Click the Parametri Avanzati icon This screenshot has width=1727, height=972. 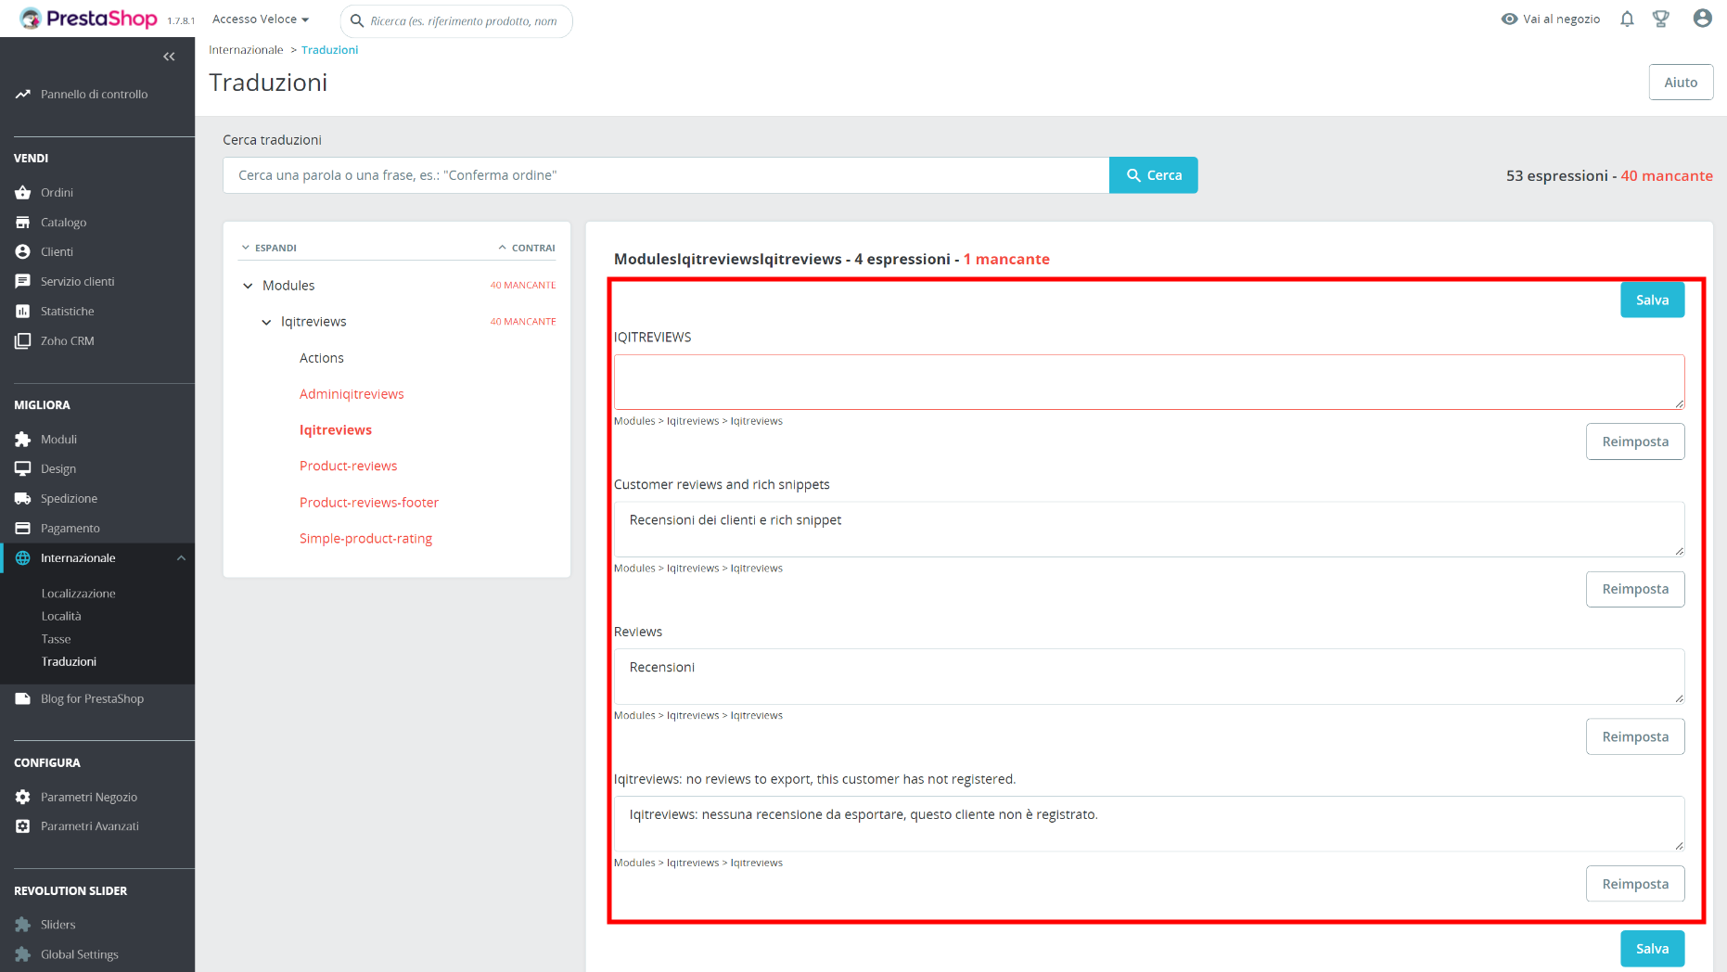coord(23,826)
